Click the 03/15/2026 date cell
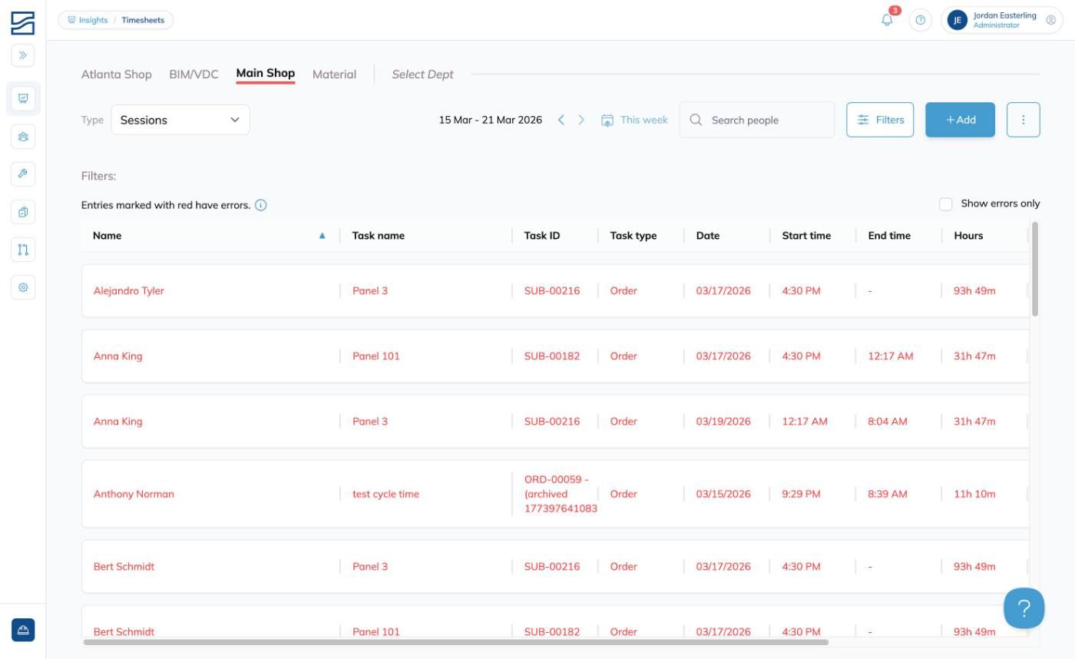The image size is (1075, 659). [x=723, y=494]
